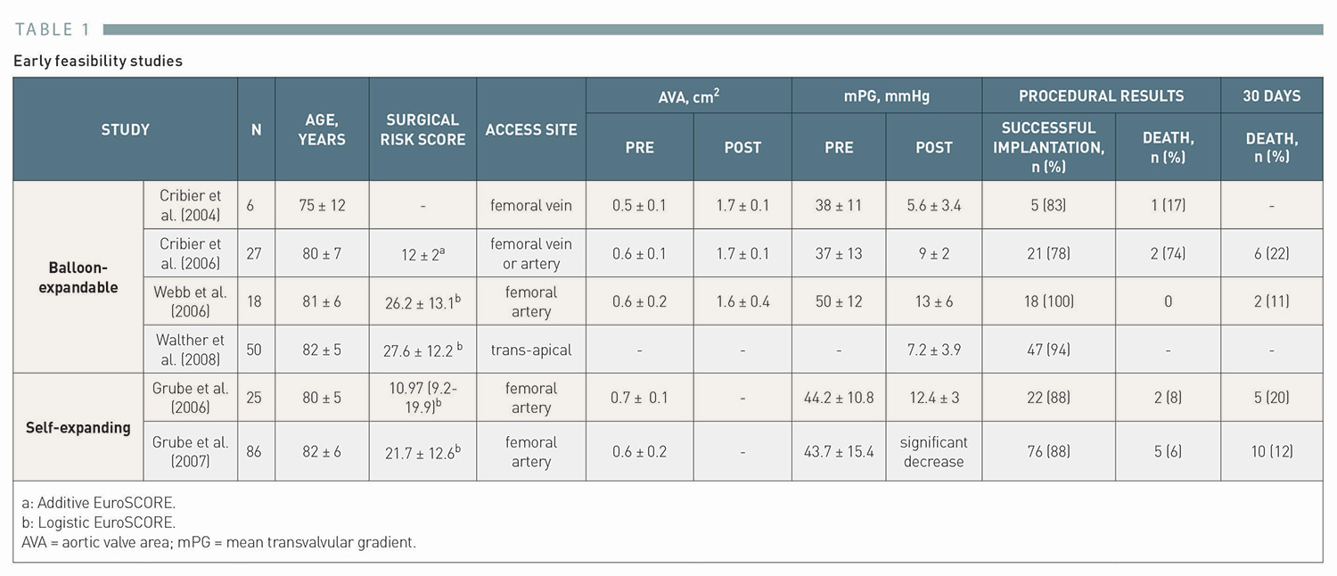
Task: Click the "femoral vein or artery" cell
Action: pos(531,253)
